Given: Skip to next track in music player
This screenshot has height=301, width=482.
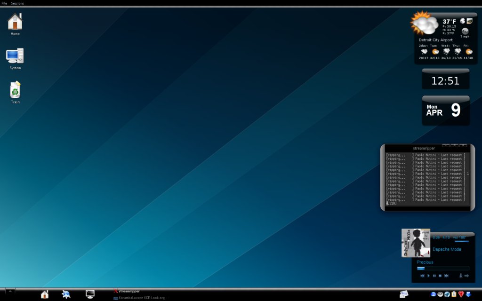Looking at the screenshot, I should click(446, 276).
